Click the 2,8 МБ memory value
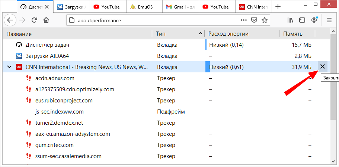Image resolution: width=339 pixels, height=167 pixels. (304, 56)
